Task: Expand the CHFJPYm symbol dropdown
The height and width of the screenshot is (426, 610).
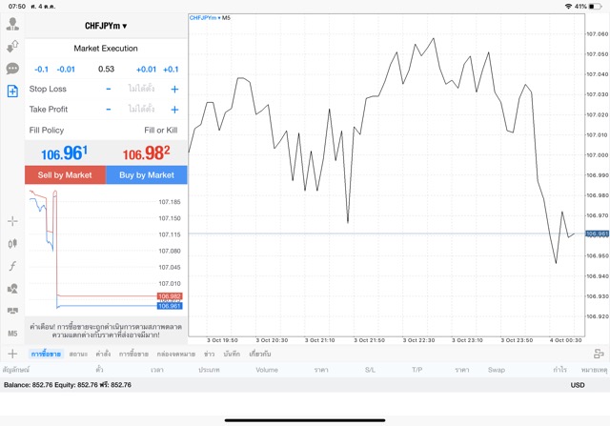Action: click(106, 26)
